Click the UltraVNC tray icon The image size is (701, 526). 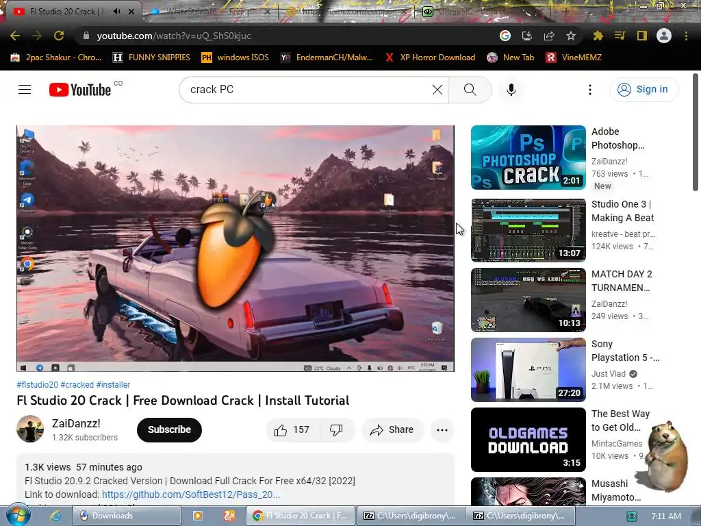(x=632, y=516)
